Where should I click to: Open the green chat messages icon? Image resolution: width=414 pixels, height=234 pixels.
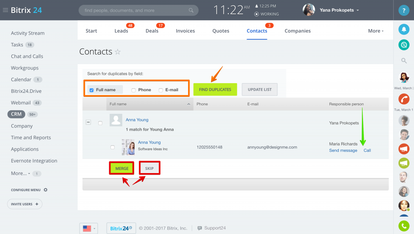pos(404,45)
